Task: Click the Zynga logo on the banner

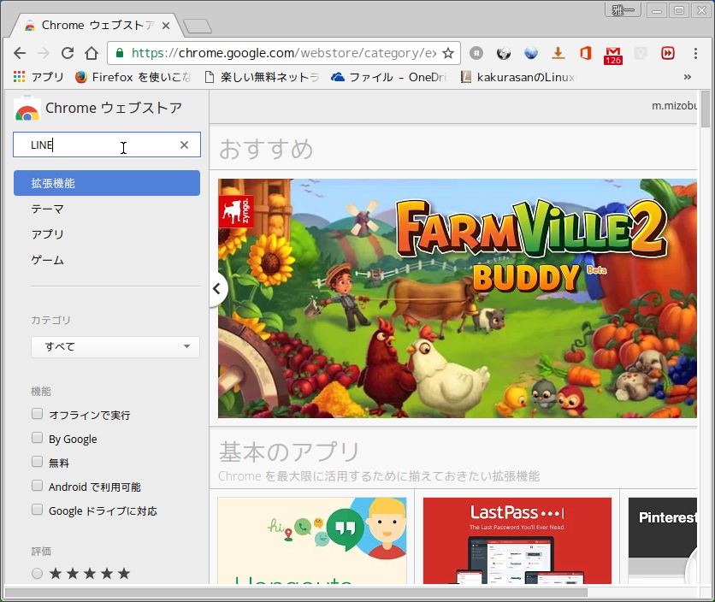Action: click(x=236, y=211)
